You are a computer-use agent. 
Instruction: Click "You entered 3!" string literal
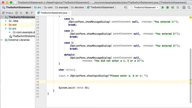click(x=166, y=46)
